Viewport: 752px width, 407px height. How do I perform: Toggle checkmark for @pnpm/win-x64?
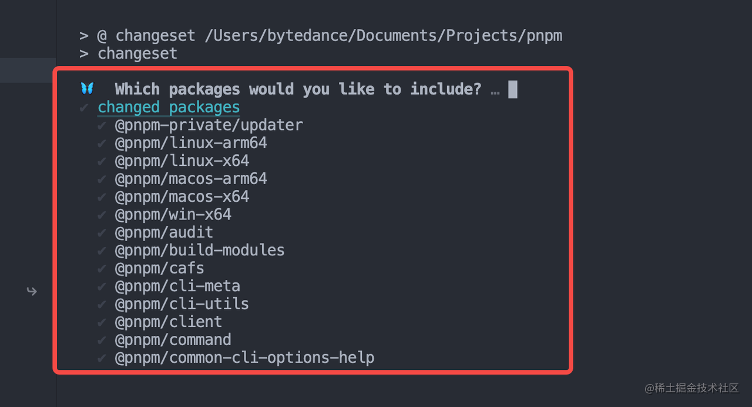[102, 215]
